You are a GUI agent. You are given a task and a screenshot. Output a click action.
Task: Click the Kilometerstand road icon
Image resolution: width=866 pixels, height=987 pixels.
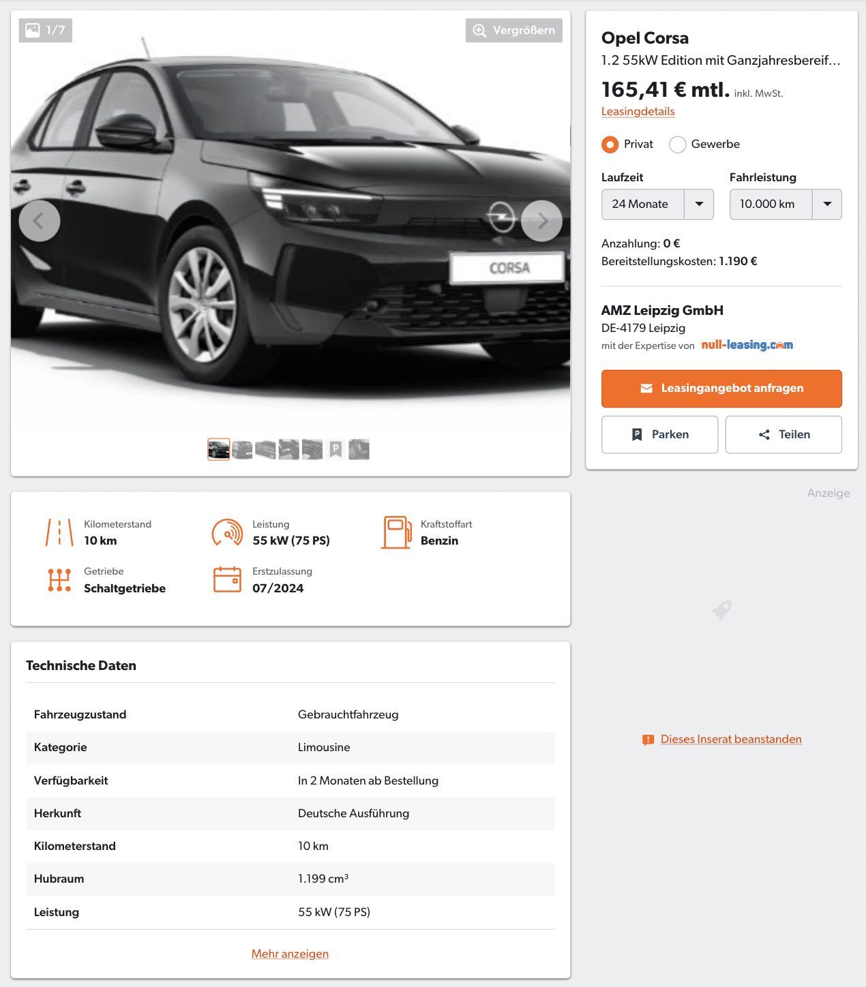59,532
